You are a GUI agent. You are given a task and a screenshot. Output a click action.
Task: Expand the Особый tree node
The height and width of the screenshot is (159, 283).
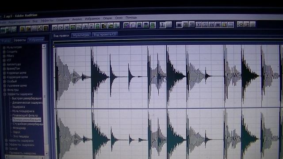pos(4,81)
